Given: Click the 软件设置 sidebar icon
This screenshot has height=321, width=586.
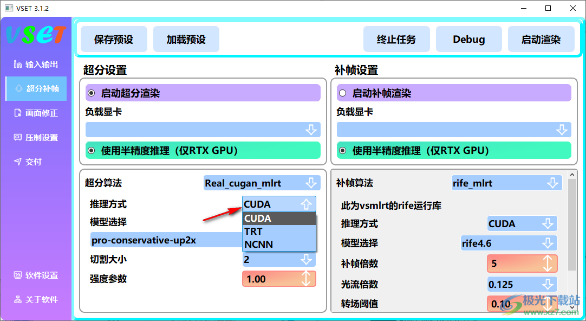Looking at the screenshot, I should (x=17, y=275).
